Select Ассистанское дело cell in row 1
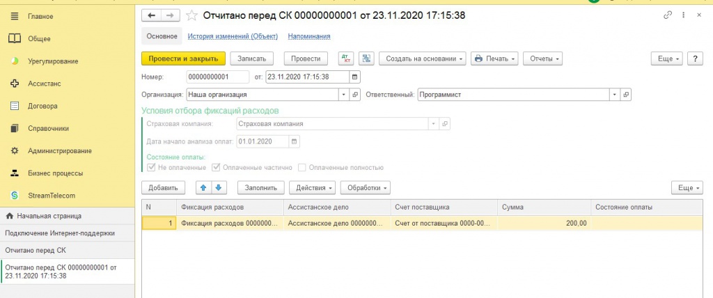 tap(337, 223)
